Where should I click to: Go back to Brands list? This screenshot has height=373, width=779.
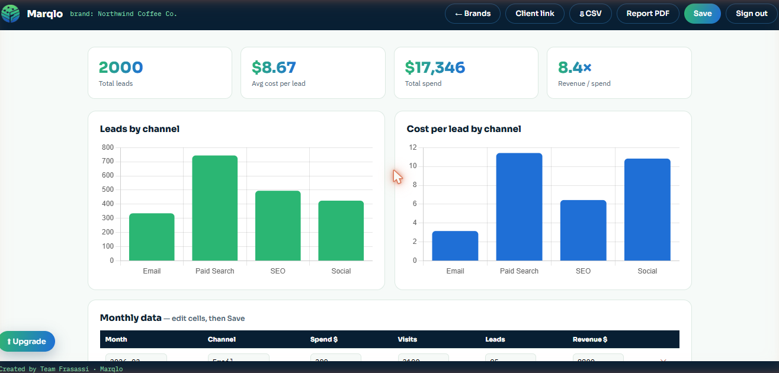click(x=473, y=14)
